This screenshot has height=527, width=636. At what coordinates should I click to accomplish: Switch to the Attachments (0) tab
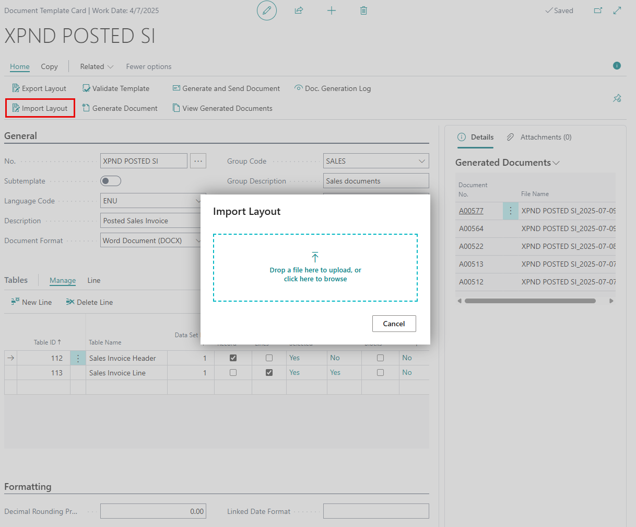[x=539, y=137]
